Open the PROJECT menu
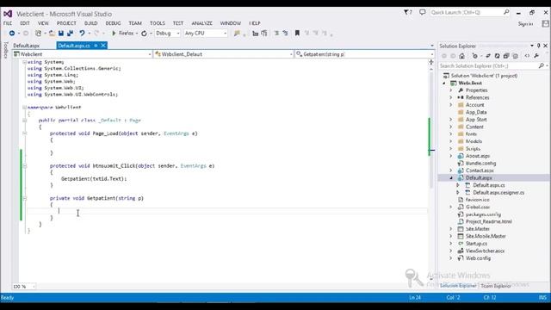 [66, 23]
